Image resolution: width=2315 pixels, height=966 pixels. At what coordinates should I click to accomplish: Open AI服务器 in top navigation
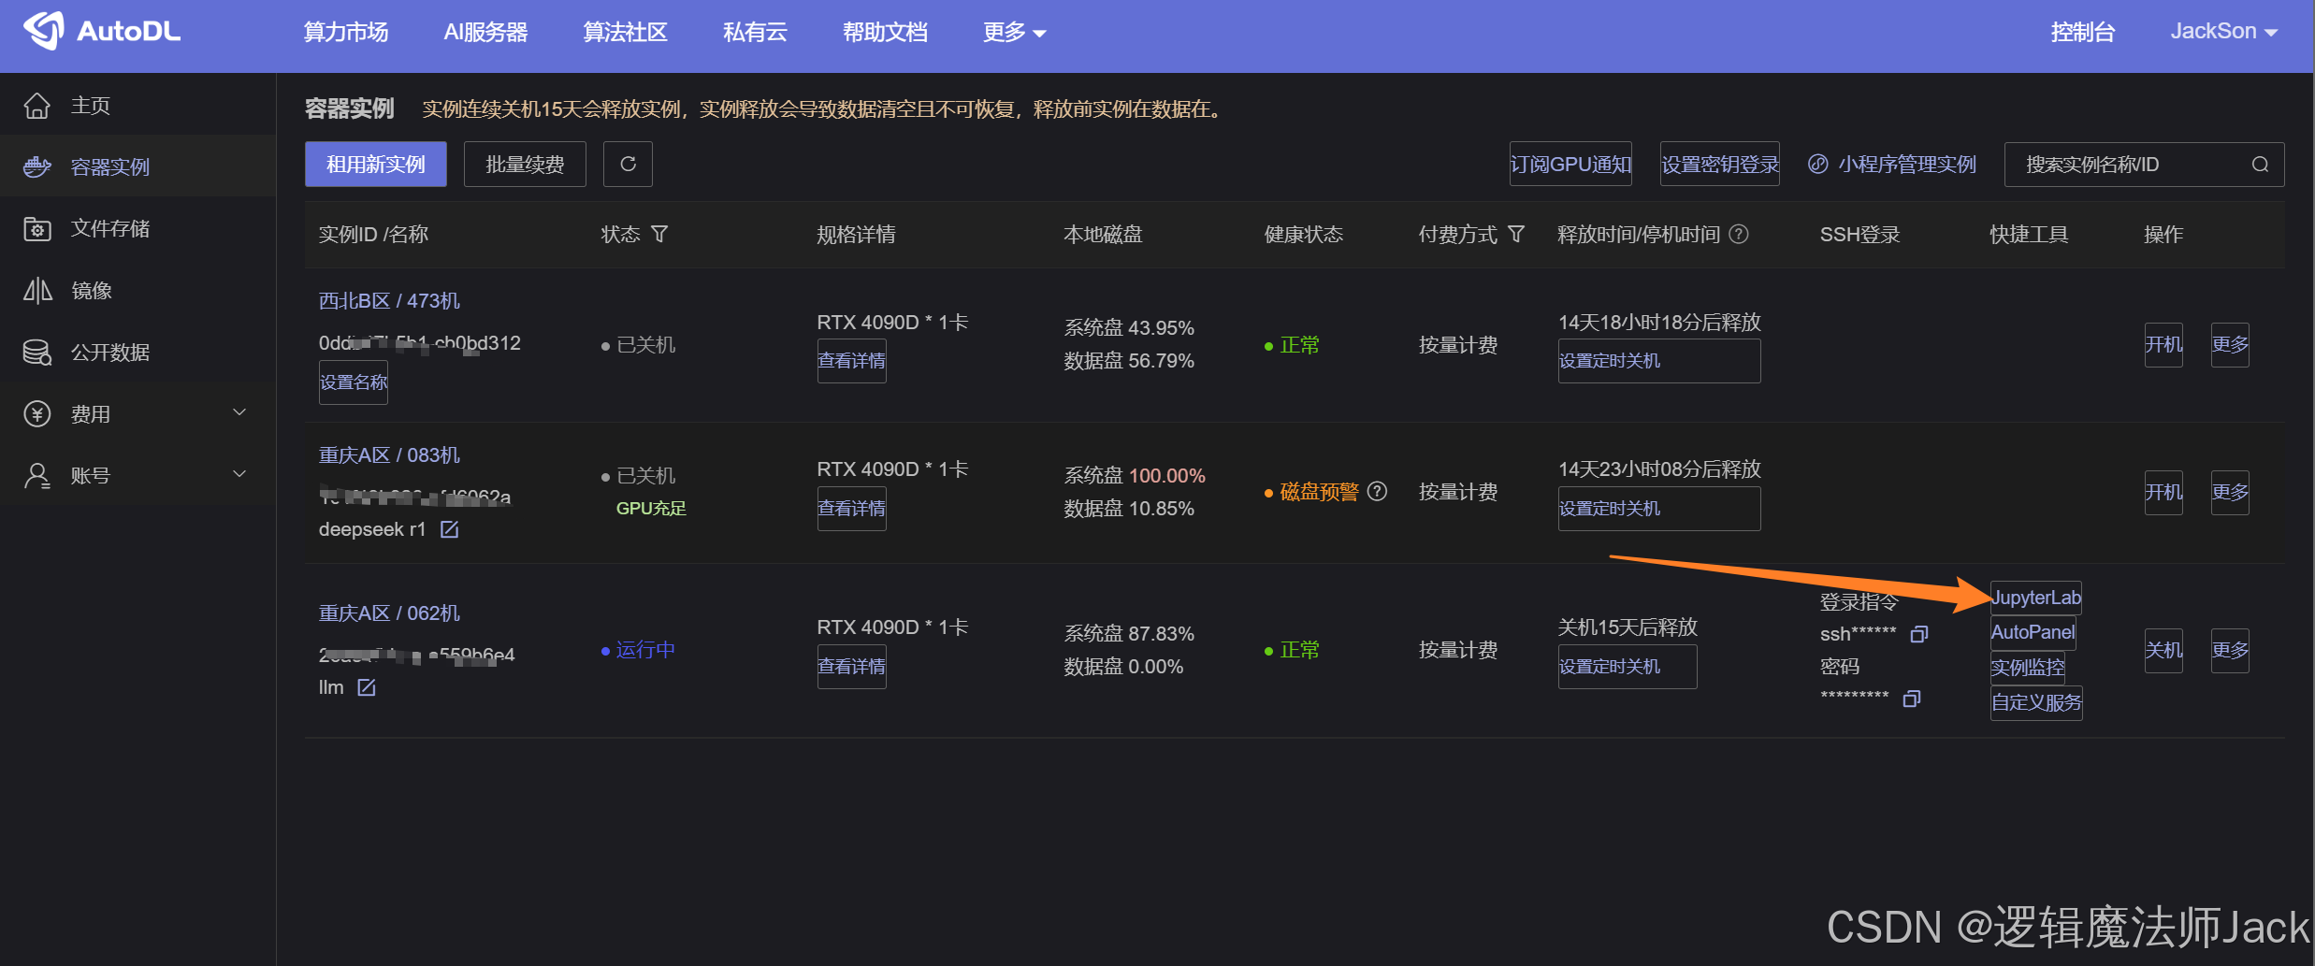tap(485, 33)
